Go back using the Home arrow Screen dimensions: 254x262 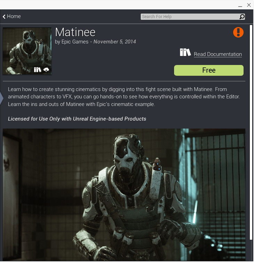click(x=4, y=17)
